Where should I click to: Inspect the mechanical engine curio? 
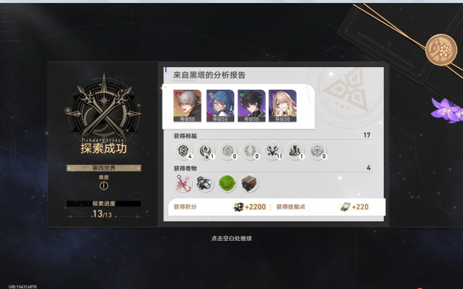coord(205,183)
